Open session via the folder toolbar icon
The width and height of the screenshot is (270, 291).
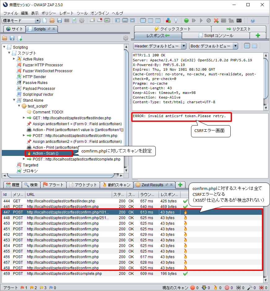click(x=52, y=20)
